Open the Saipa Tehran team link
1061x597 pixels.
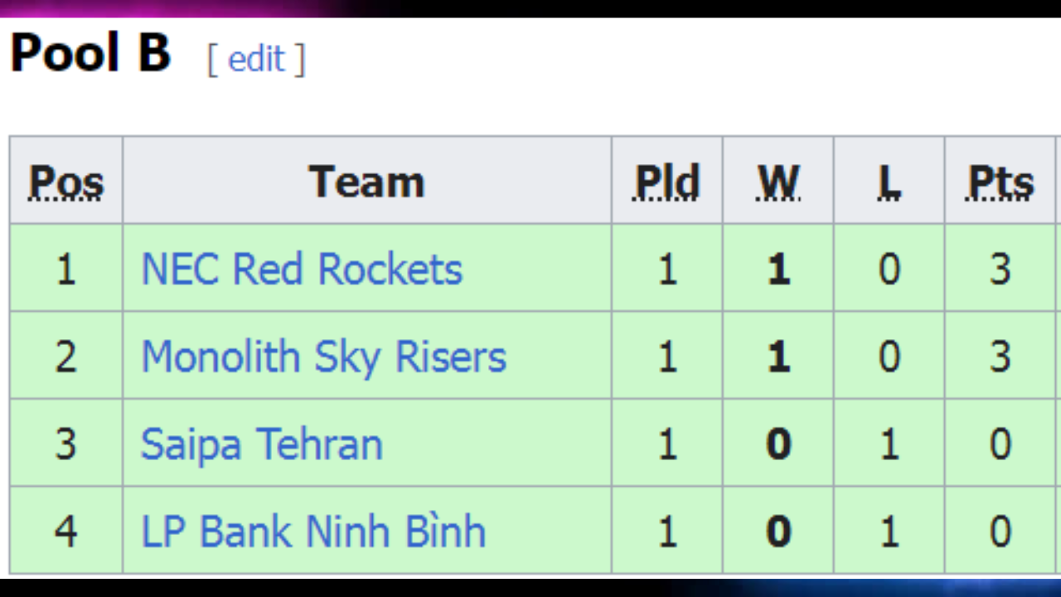262,444
